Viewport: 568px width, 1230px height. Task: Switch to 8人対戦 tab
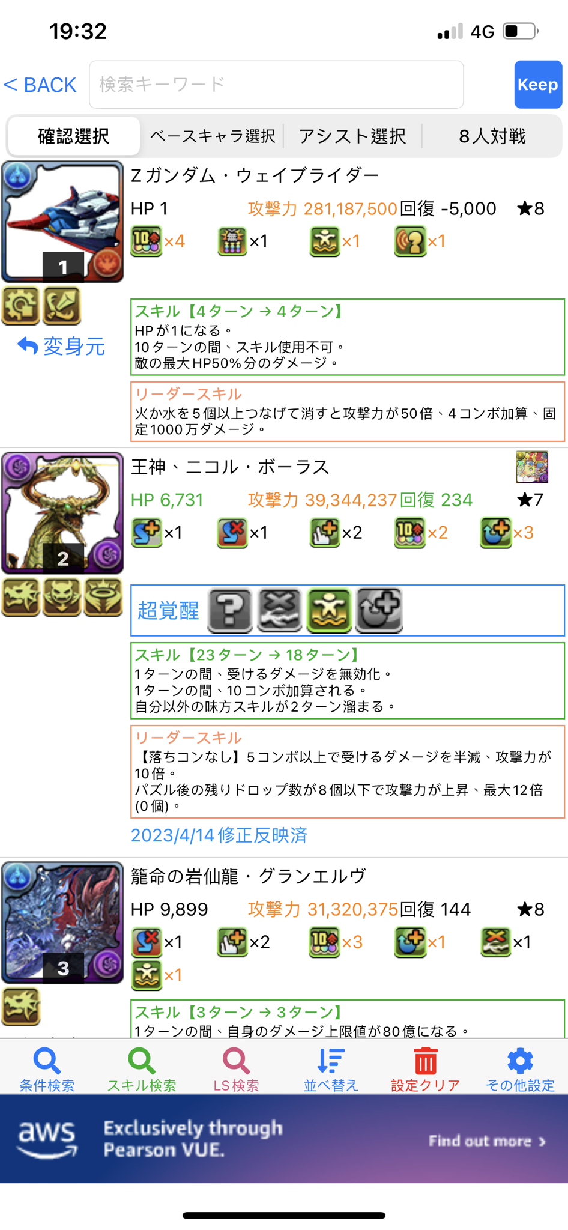(x=492, y=136)
